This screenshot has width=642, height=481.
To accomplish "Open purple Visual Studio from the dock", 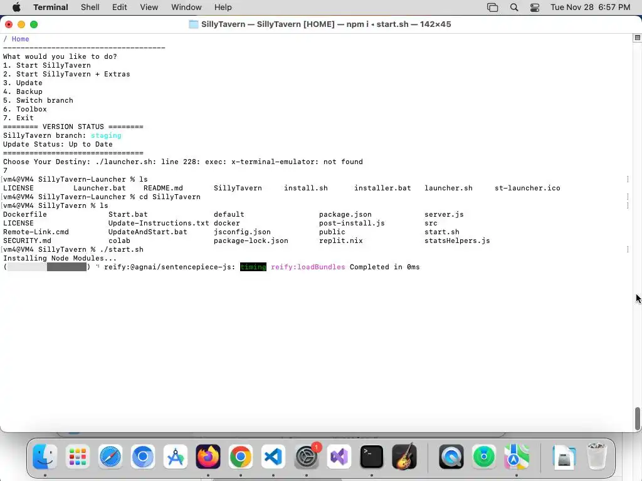I will pyautogui.click(x=339, y=457).
